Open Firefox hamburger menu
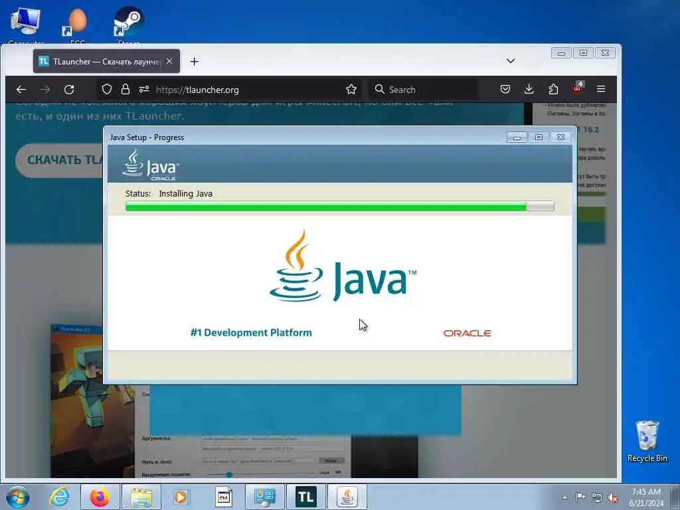 click(x=600, y=89)
